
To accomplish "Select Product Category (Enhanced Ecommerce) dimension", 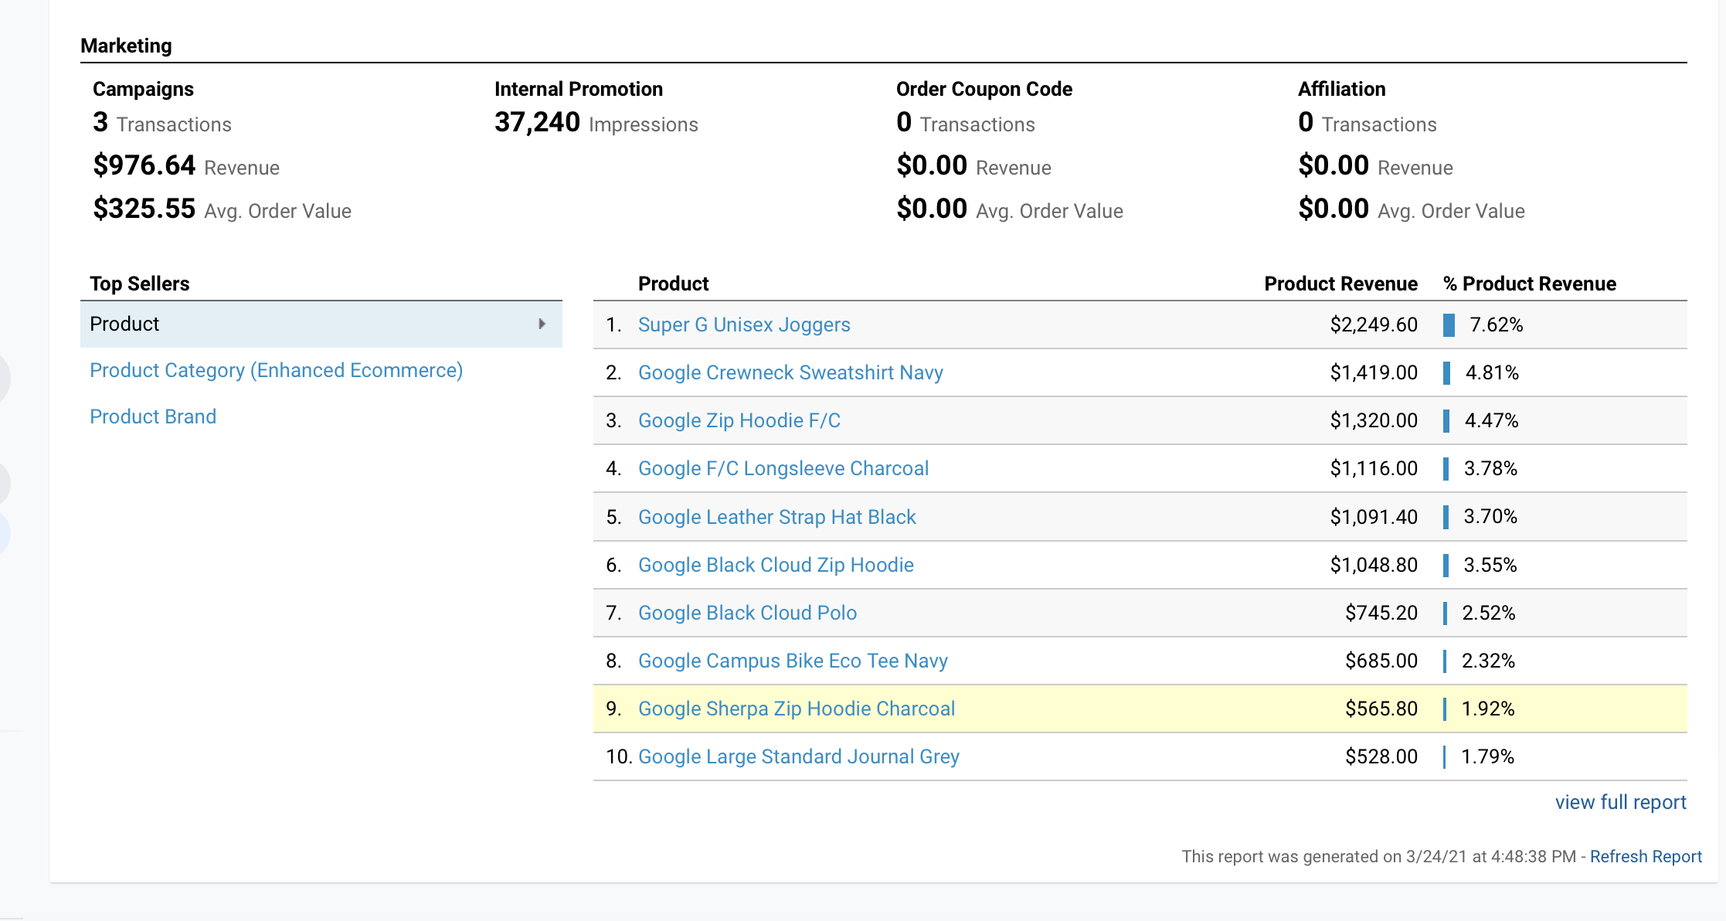I will pos(276,370).
